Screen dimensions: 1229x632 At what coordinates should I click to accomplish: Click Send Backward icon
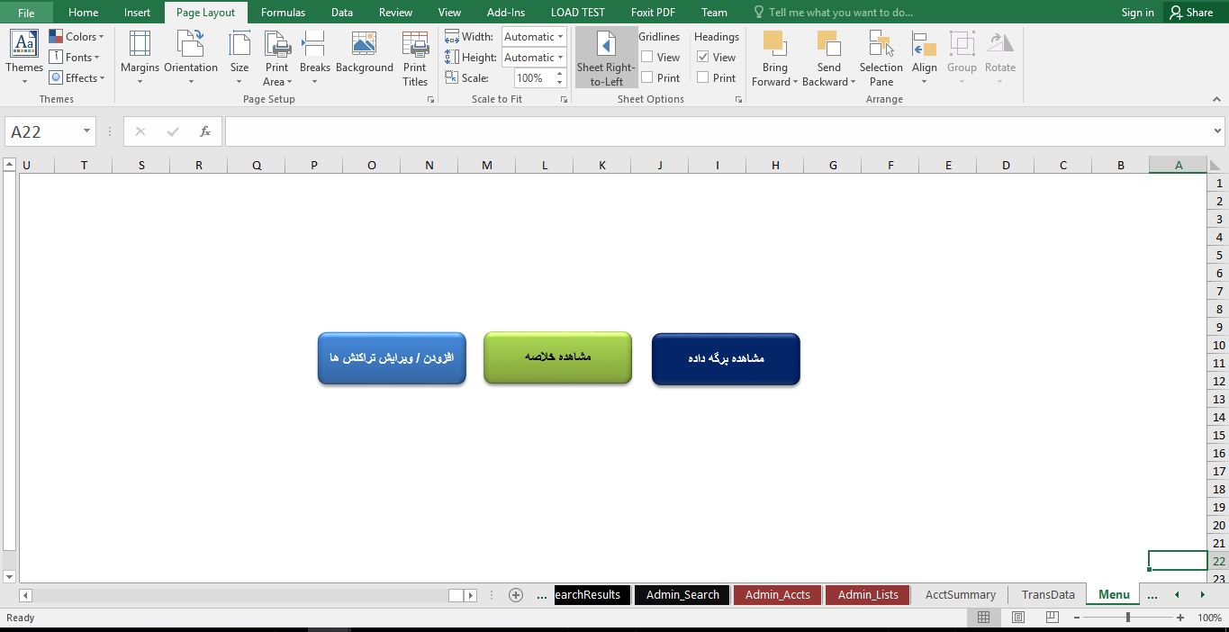(x=827, y=44)
